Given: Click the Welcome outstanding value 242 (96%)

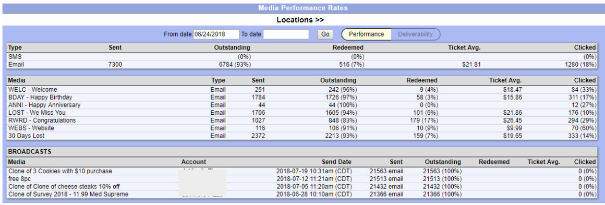Looking at the screenshot, I should tap(343, 90).
